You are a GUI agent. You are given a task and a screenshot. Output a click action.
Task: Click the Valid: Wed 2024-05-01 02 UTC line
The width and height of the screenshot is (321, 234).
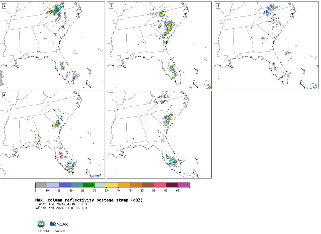[62, 208]
